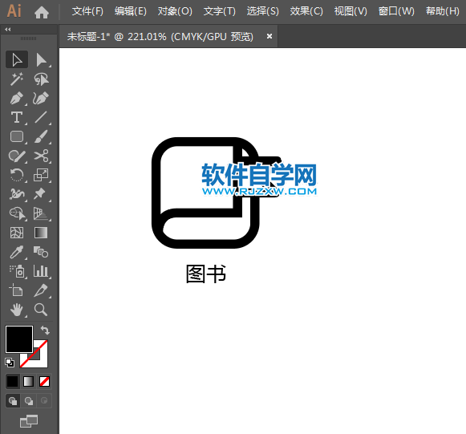
Task: Pick the Paintbrush tool
Action: click(x=41, y=136)
